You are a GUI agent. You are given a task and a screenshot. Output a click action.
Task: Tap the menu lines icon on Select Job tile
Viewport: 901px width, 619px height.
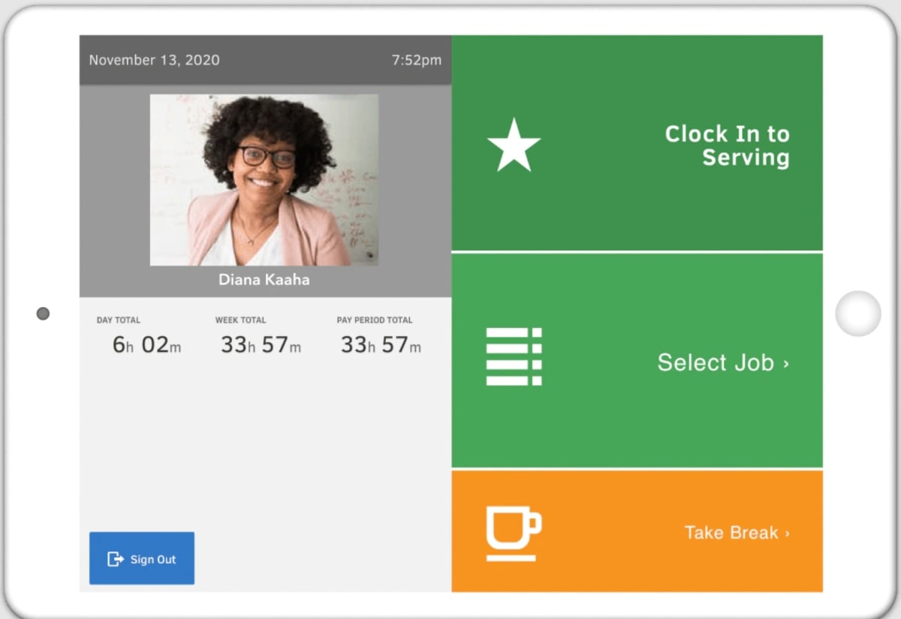coord(513,356)
